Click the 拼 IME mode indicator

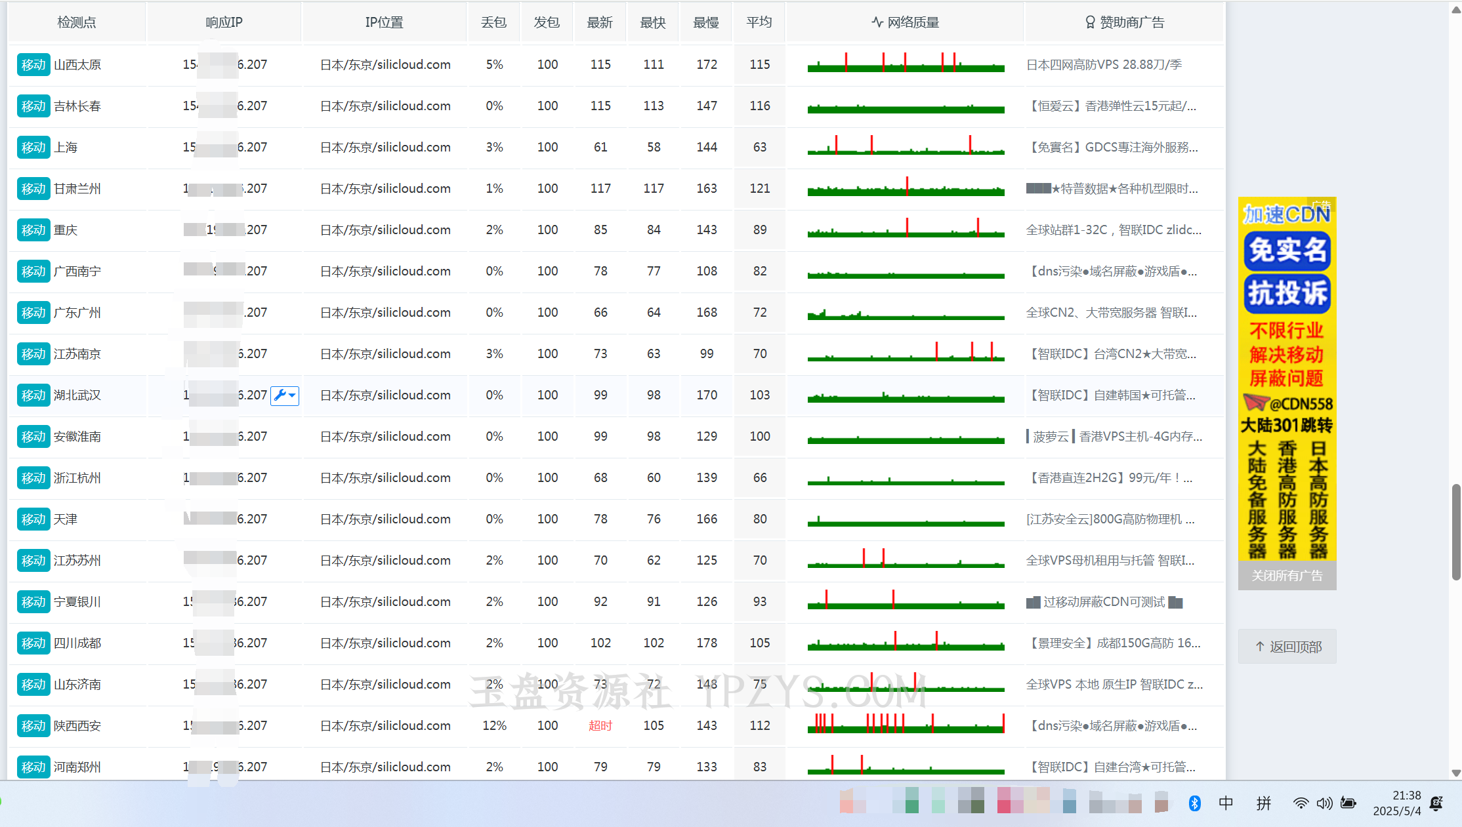[x=1264, y=803]
